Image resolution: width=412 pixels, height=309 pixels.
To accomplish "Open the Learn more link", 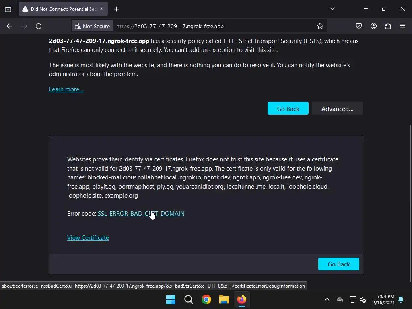I will click(x=66, y=89).
